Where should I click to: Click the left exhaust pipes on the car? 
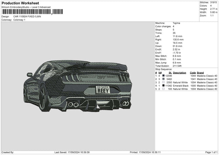[73, 105]
